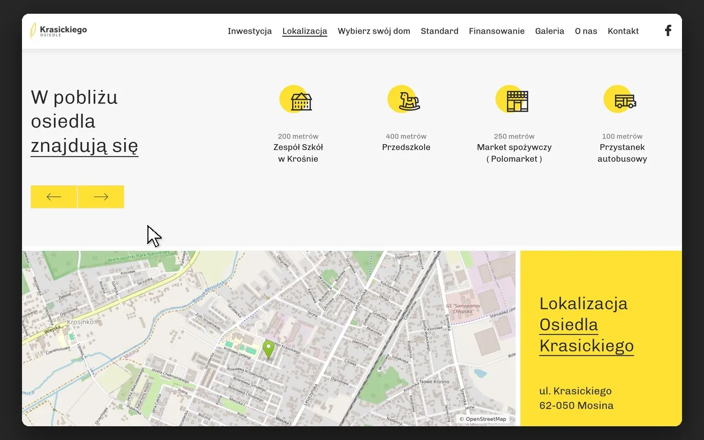704x440 pixels.
Task: Click the school building icon
Action: (x=296, y=100)
